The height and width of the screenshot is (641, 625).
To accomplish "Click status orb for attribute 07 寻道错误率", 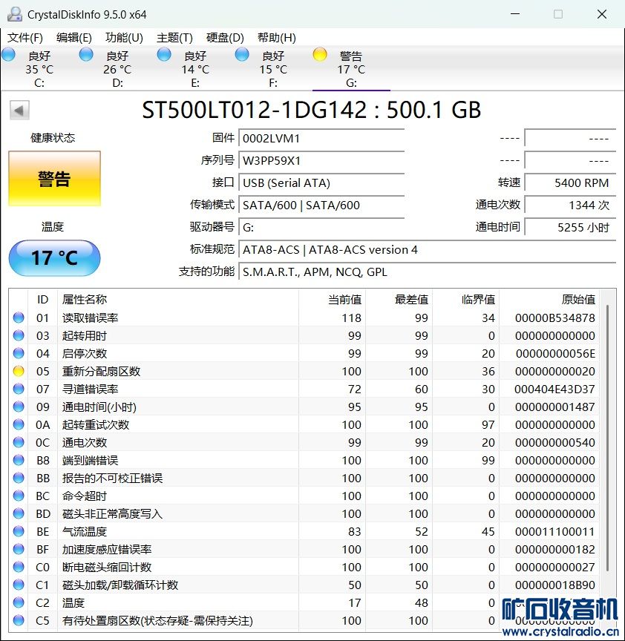I will tap(19, 389).
